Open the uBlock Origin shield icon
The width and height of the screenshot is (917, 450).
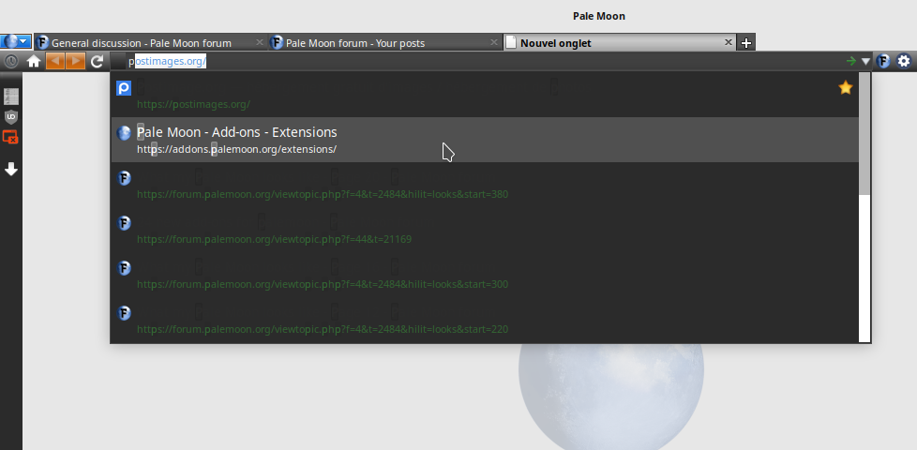pyautogui.click(x=11, y=117)
